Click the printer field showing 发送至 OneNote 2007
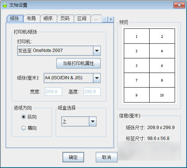 click(55, 51)
